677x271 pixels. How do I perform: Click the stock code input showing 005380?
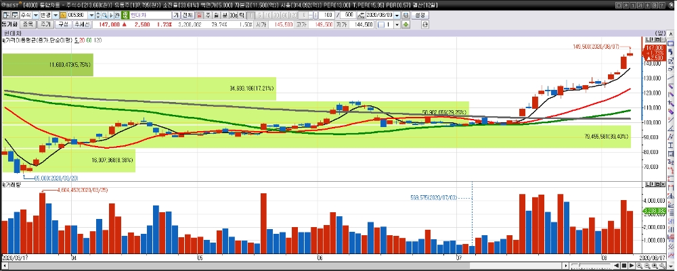point(77,16)
